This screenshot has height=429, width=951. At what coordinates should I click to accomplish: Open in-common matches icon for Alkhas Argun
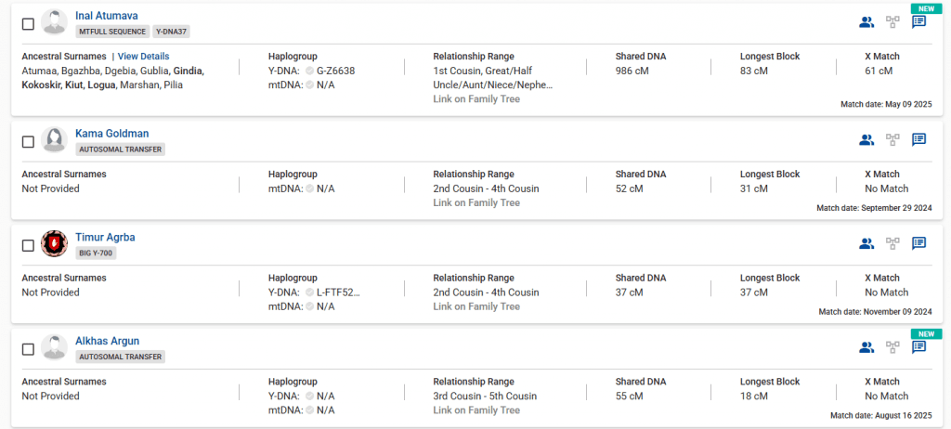pos(866,347)
